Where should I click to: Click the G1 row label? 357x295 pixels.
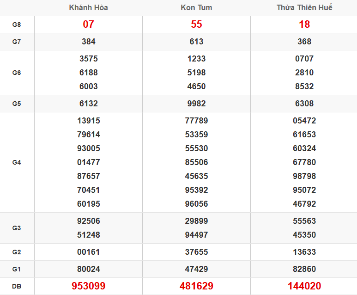(x=17, y=269)
